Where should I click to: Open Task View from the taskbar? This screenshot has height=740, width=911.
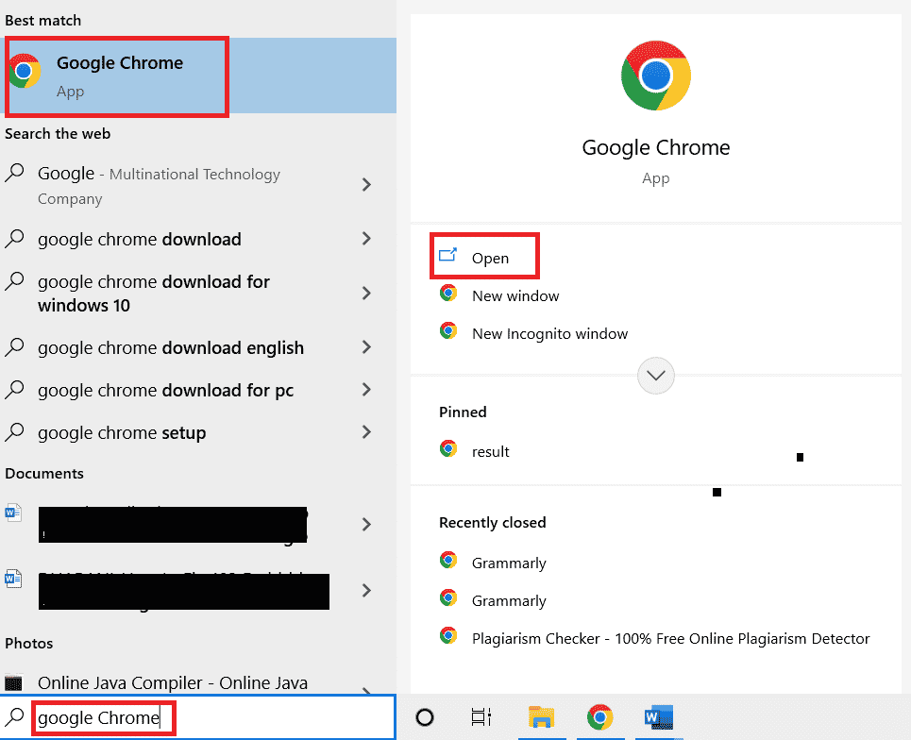tap(481, 717)
